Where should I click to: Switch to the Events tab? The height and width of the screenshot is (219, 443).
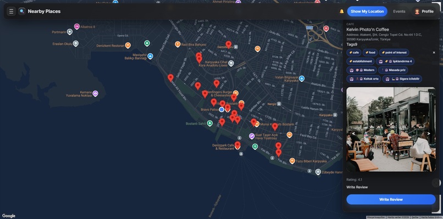pos(399,12)
